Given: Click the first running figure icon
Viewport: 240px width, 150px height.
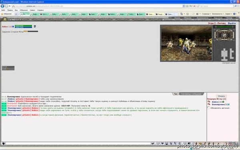Looking at the screenshot, I should click(171, 144).
